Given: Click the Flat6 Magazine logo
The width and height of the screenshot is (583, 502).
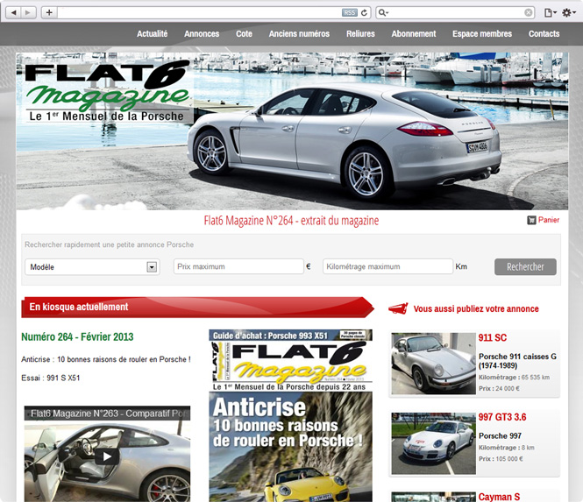Looking at the screenshot, I should tap(107, 91).
